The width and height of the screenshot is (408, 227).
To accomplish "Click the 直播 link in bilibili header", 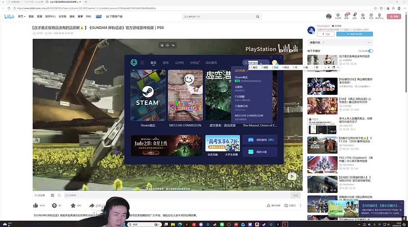I will click(x=39, y=16).
